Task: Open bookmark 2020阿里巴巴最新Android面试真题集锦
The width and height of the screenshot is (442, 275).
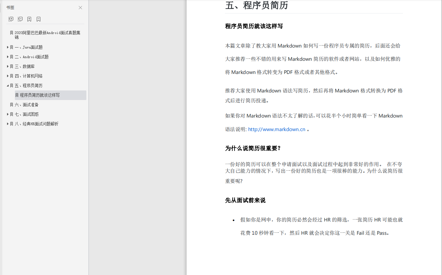Action: point(47,35)
